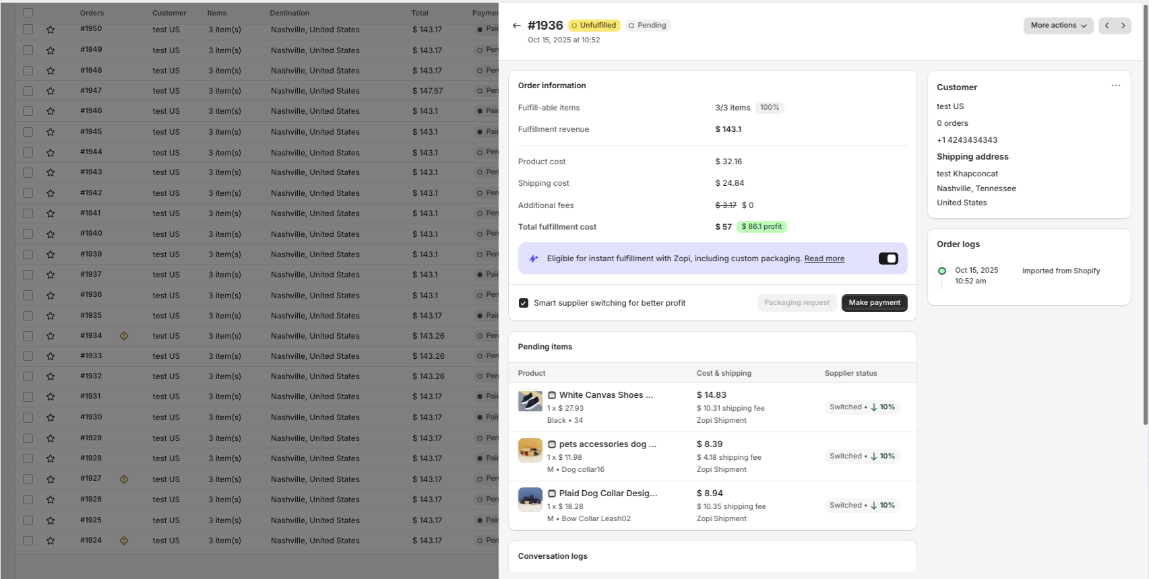Click the back arrow beside order #1936

516,26
